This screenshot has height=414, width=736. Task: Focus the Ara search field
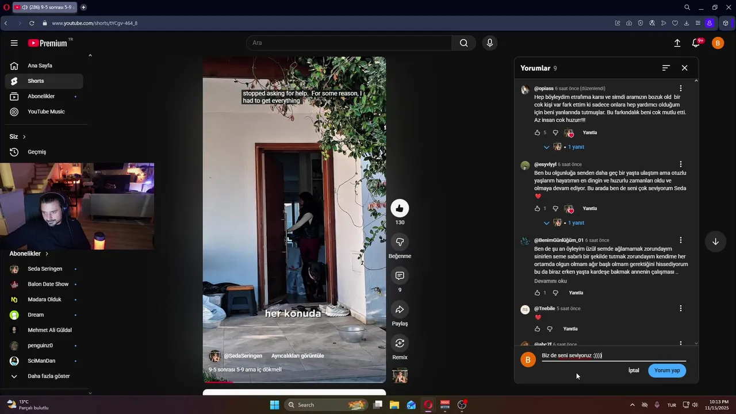(x=349, y=43)
